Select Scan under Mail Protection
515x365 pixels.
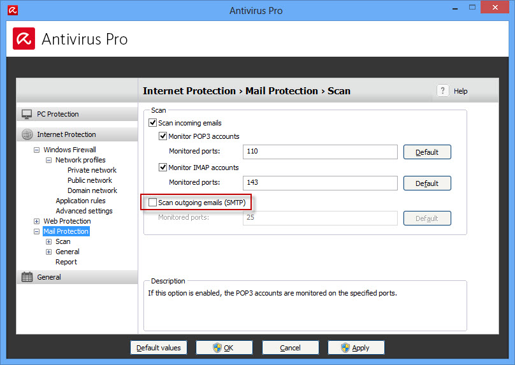(62, 241)
